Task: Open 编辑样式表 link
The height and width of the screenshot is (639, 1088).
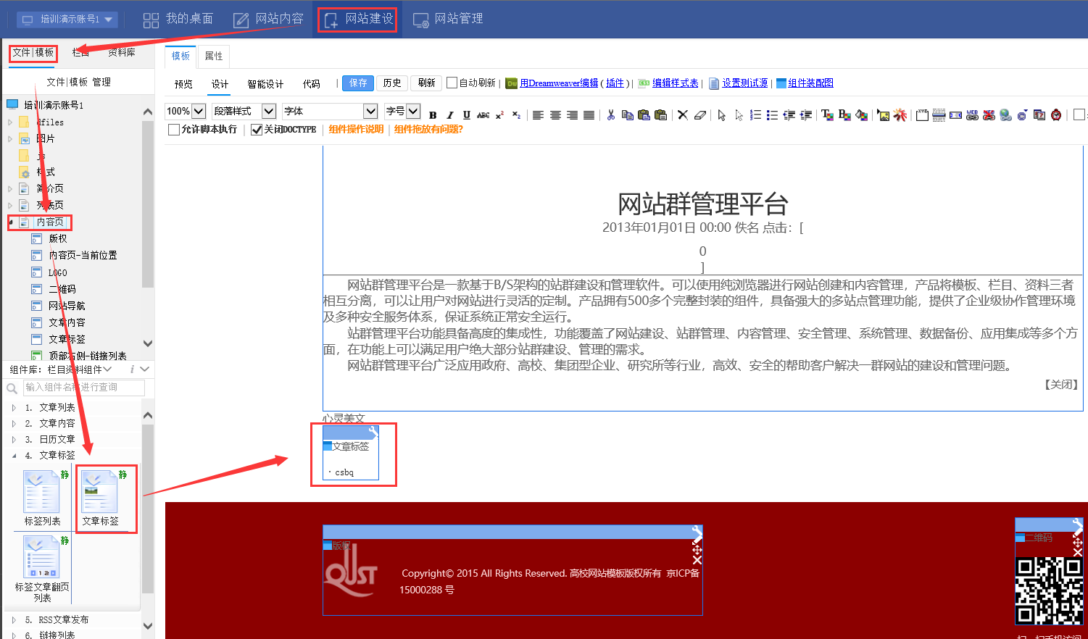Action: pos(675,83)
